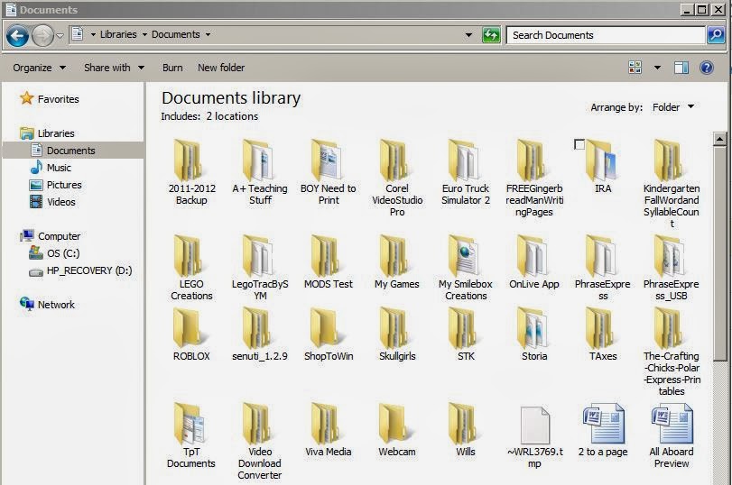This screenshot has width=732, height=485.
Task: Select the BOY Need to Print folder
Action: [329, 172]
